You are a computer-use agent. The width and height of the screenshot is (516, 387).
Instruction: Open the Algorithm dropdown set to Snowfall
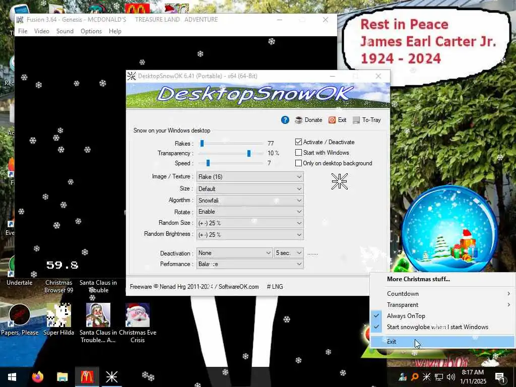click(250, 201)
